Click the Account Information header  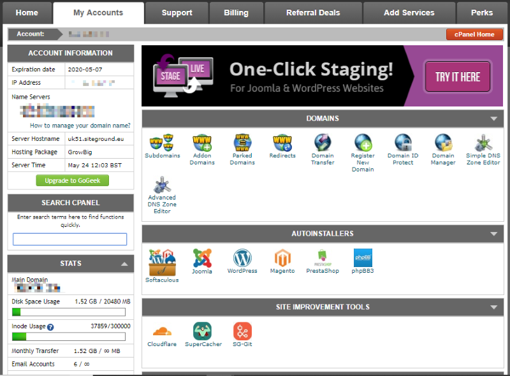click(x=71, y=53)
